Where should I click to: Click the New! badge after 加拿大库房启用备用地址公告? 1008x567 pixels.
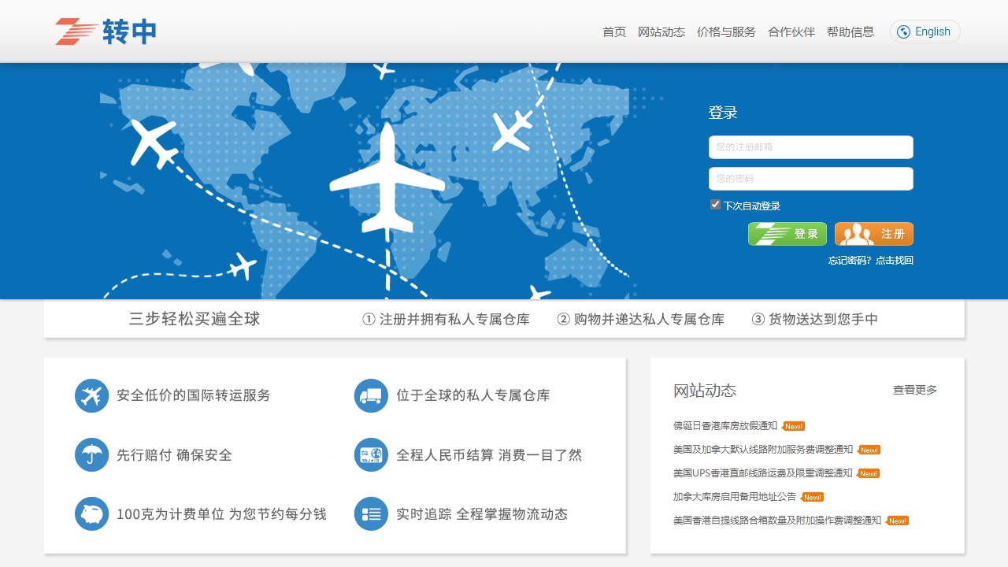[812, 497]
